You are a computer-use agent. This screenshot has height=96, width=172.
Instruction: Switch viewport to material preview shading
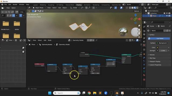click(x=135, y=8)
